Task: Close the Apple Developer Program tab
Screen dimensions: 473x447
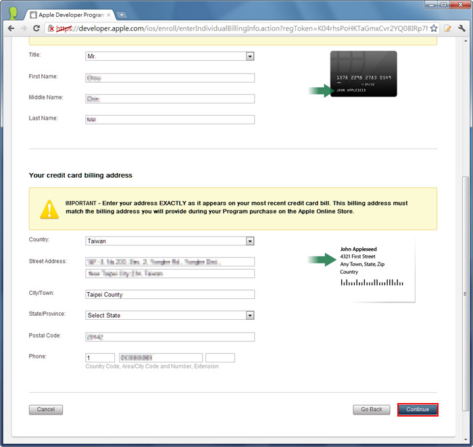Action: click(108, 15)
